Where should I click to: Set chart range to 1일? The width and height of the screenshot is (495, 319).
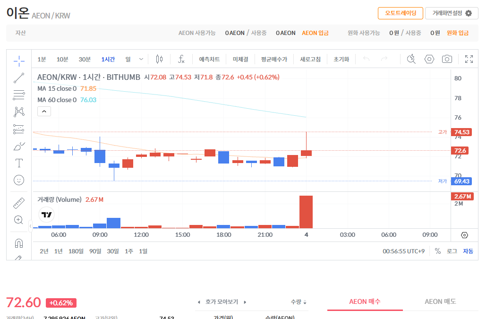coord(143,251)
